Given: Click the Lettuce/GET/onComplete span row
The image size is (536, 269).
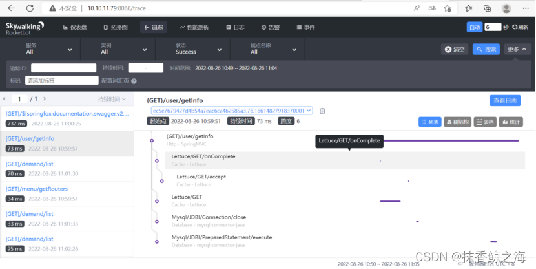Looking at the screenshot, I should coord(345,160).
